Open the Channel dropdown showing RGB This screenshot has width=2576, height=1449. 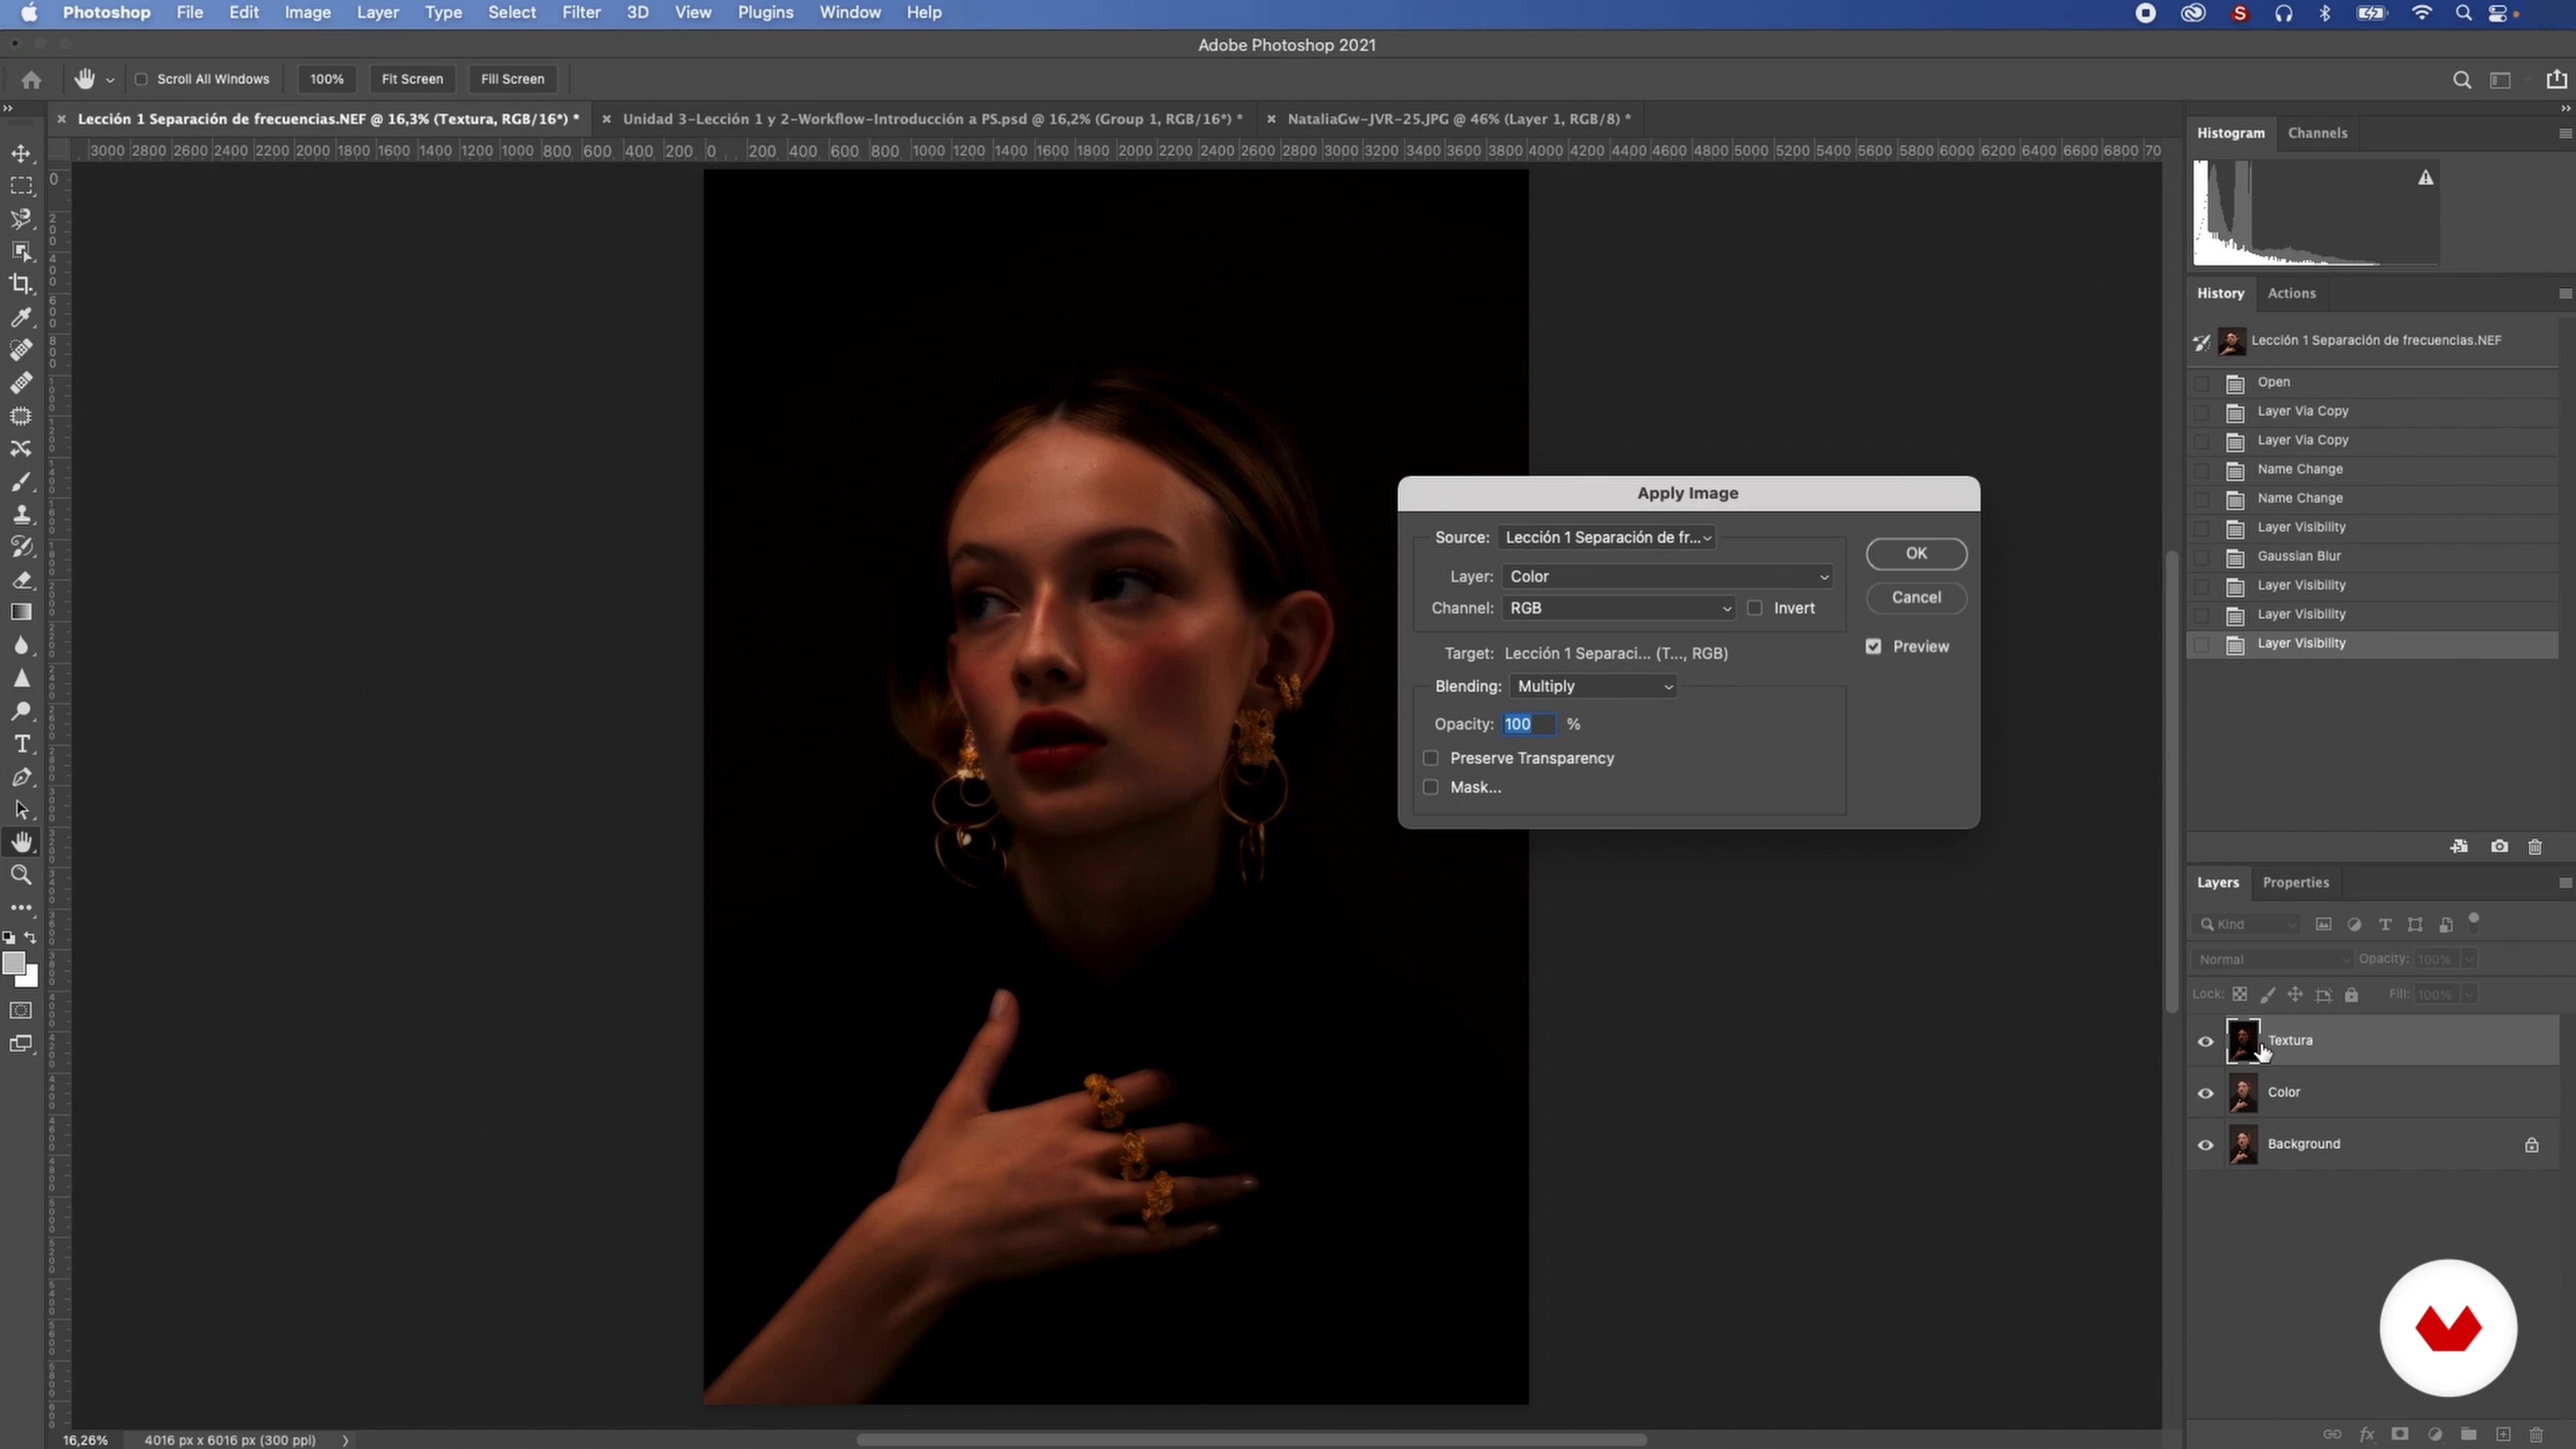1618,608
